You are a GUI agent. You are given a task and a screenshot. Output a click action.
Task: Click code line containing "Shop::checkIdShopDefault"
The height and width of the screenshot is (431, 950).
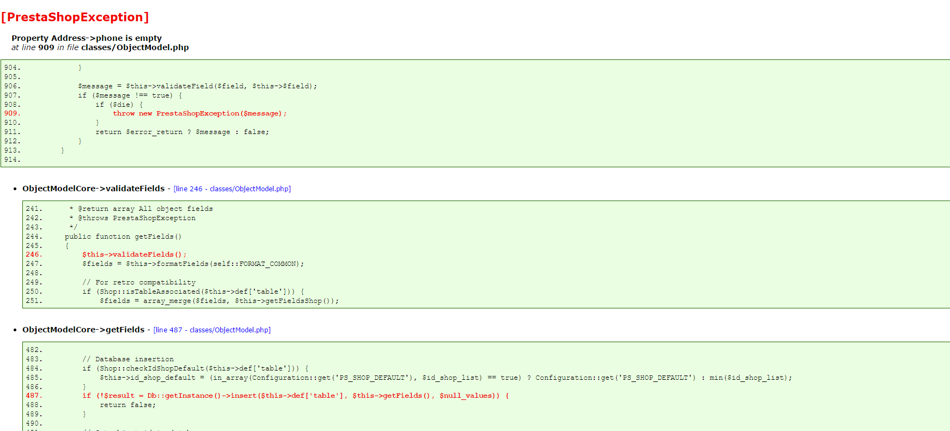(196, 368)
